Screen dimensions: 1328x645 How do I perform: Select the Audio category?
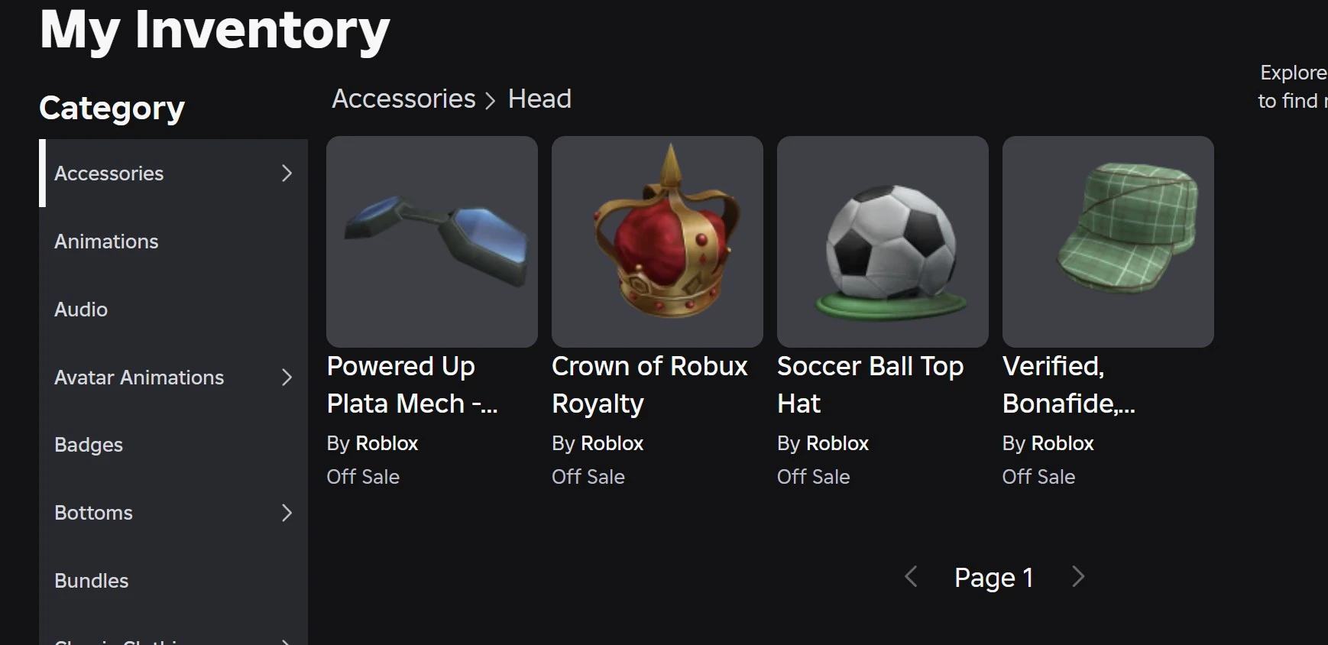coord(81,310)
